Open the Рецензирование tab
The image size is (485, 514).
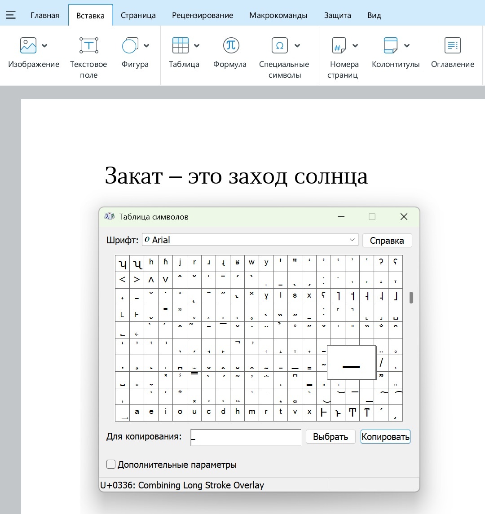point(202,15)
